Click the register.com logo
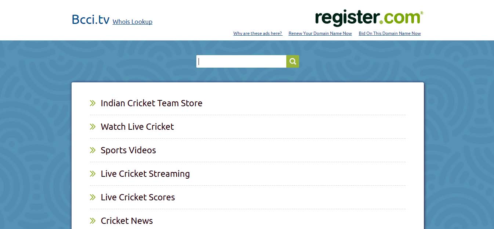494x229 pixels. [x=369, y=18]
